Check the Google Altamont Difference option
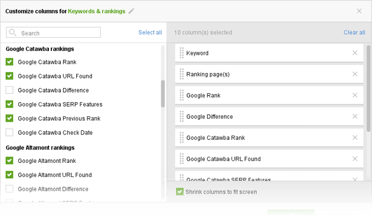The width and height of the screenshot is (372, 216). pyautogui.click(x=9, y=189)
